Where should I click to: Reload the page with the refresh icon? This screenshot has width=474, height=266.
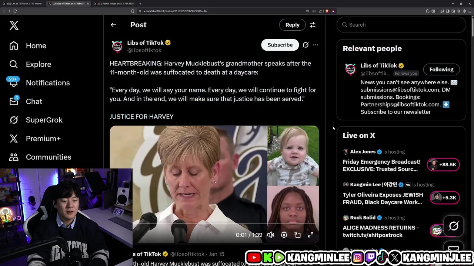click(x=15, y=11)
